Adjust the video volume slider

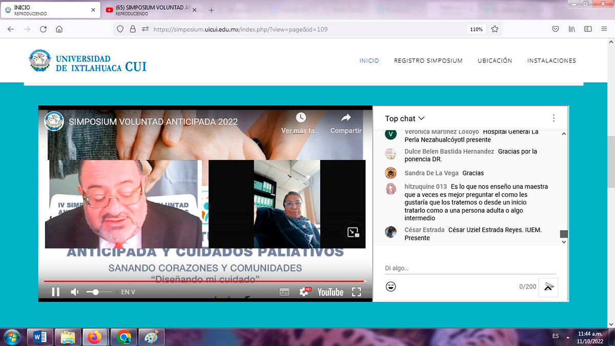[x=99, y=292]
